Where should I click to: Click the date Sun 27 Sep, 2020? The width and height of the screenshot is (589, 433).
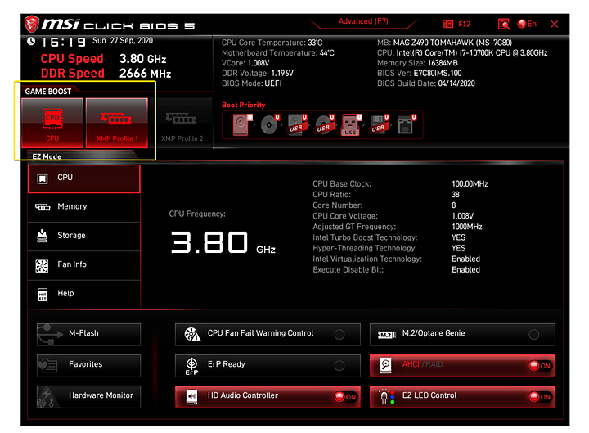123,41
